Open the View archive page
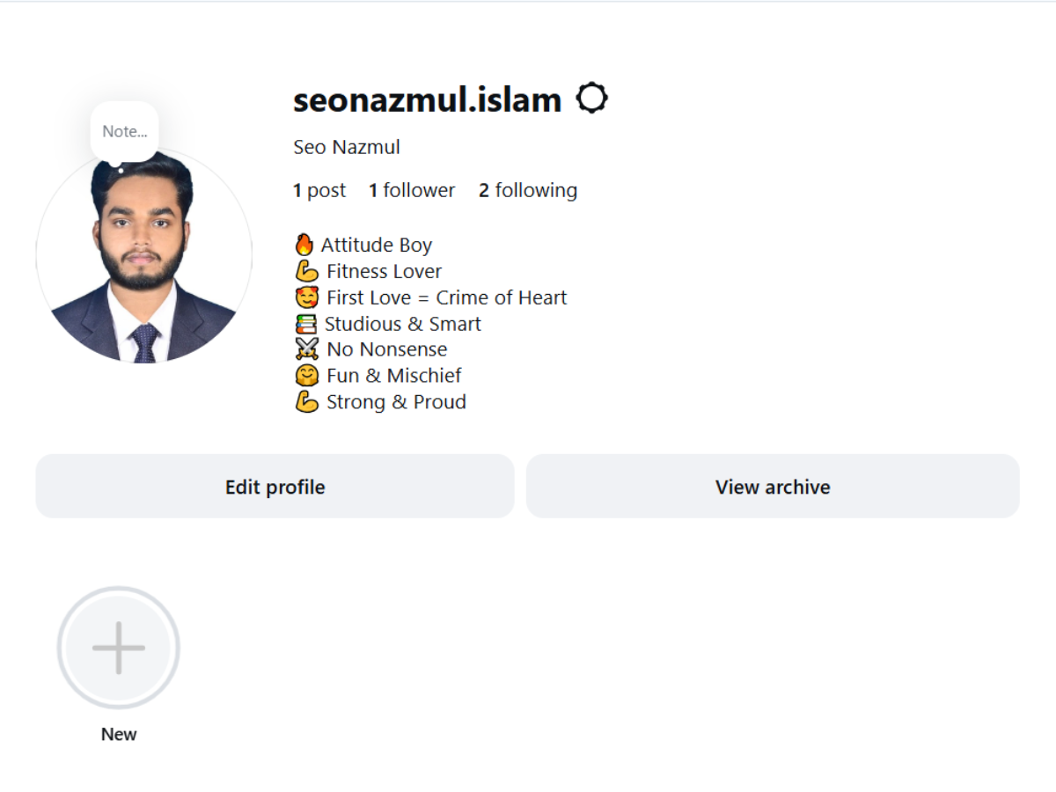This screenshot has width=1056, height=792. pos(772,486)
